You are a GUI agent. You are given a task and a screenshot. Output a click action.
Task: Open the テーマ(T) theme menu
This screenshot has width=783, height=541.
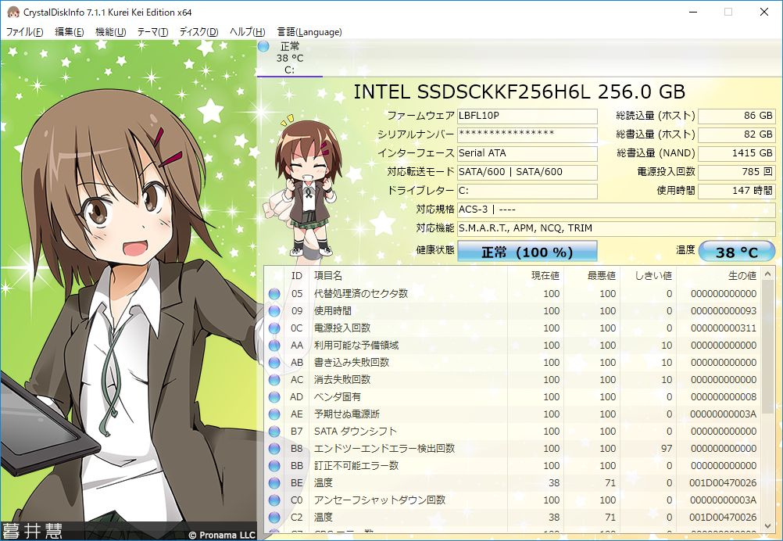click(152, 32)
